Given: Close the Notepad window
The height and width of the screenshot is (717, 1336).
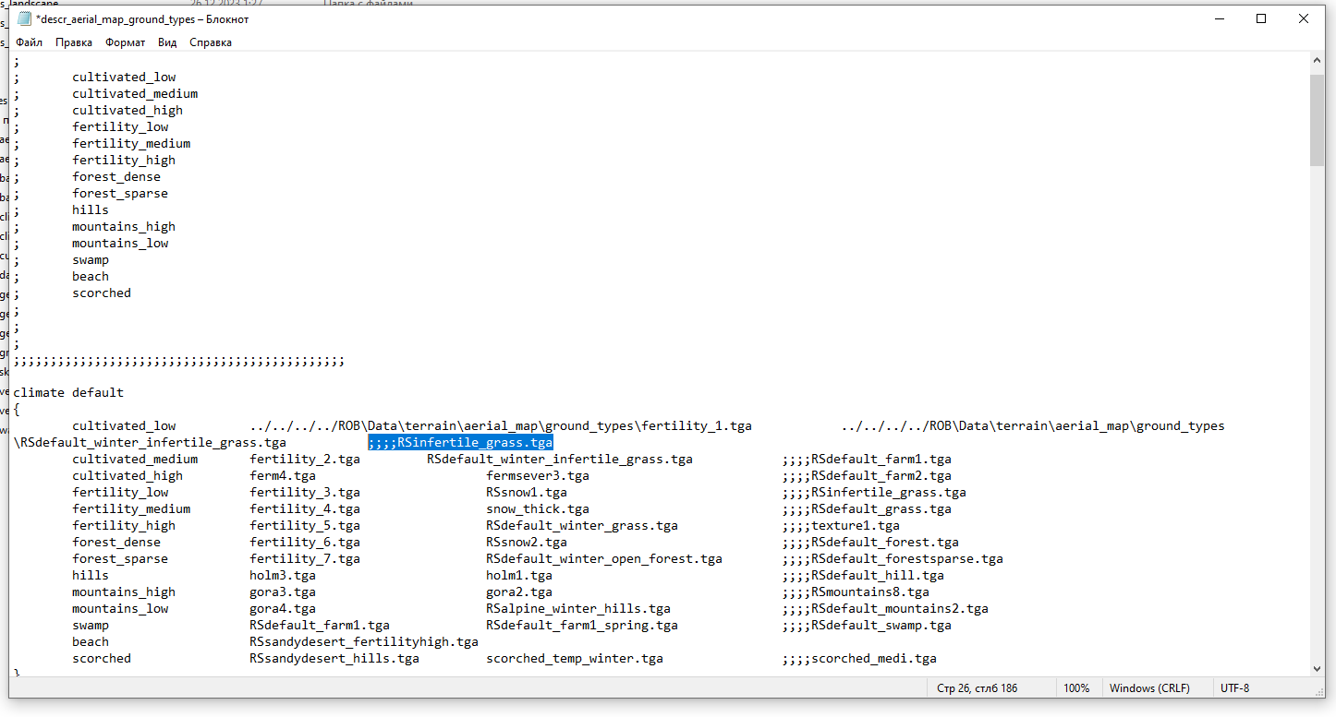Looking at the screenshot, I should 1304,19.
